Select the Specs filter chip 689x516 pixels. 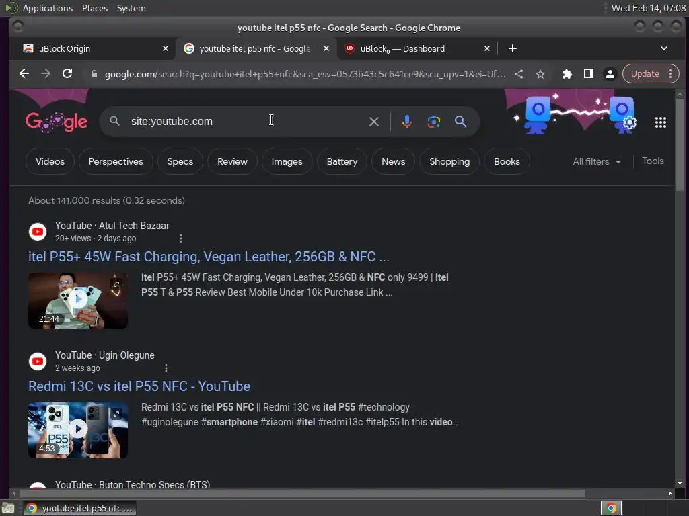[x=180, y=161]
